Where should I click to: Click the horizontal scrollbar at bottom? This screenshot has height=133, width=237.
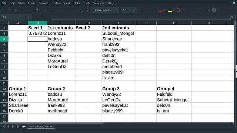tap(52, 123)
